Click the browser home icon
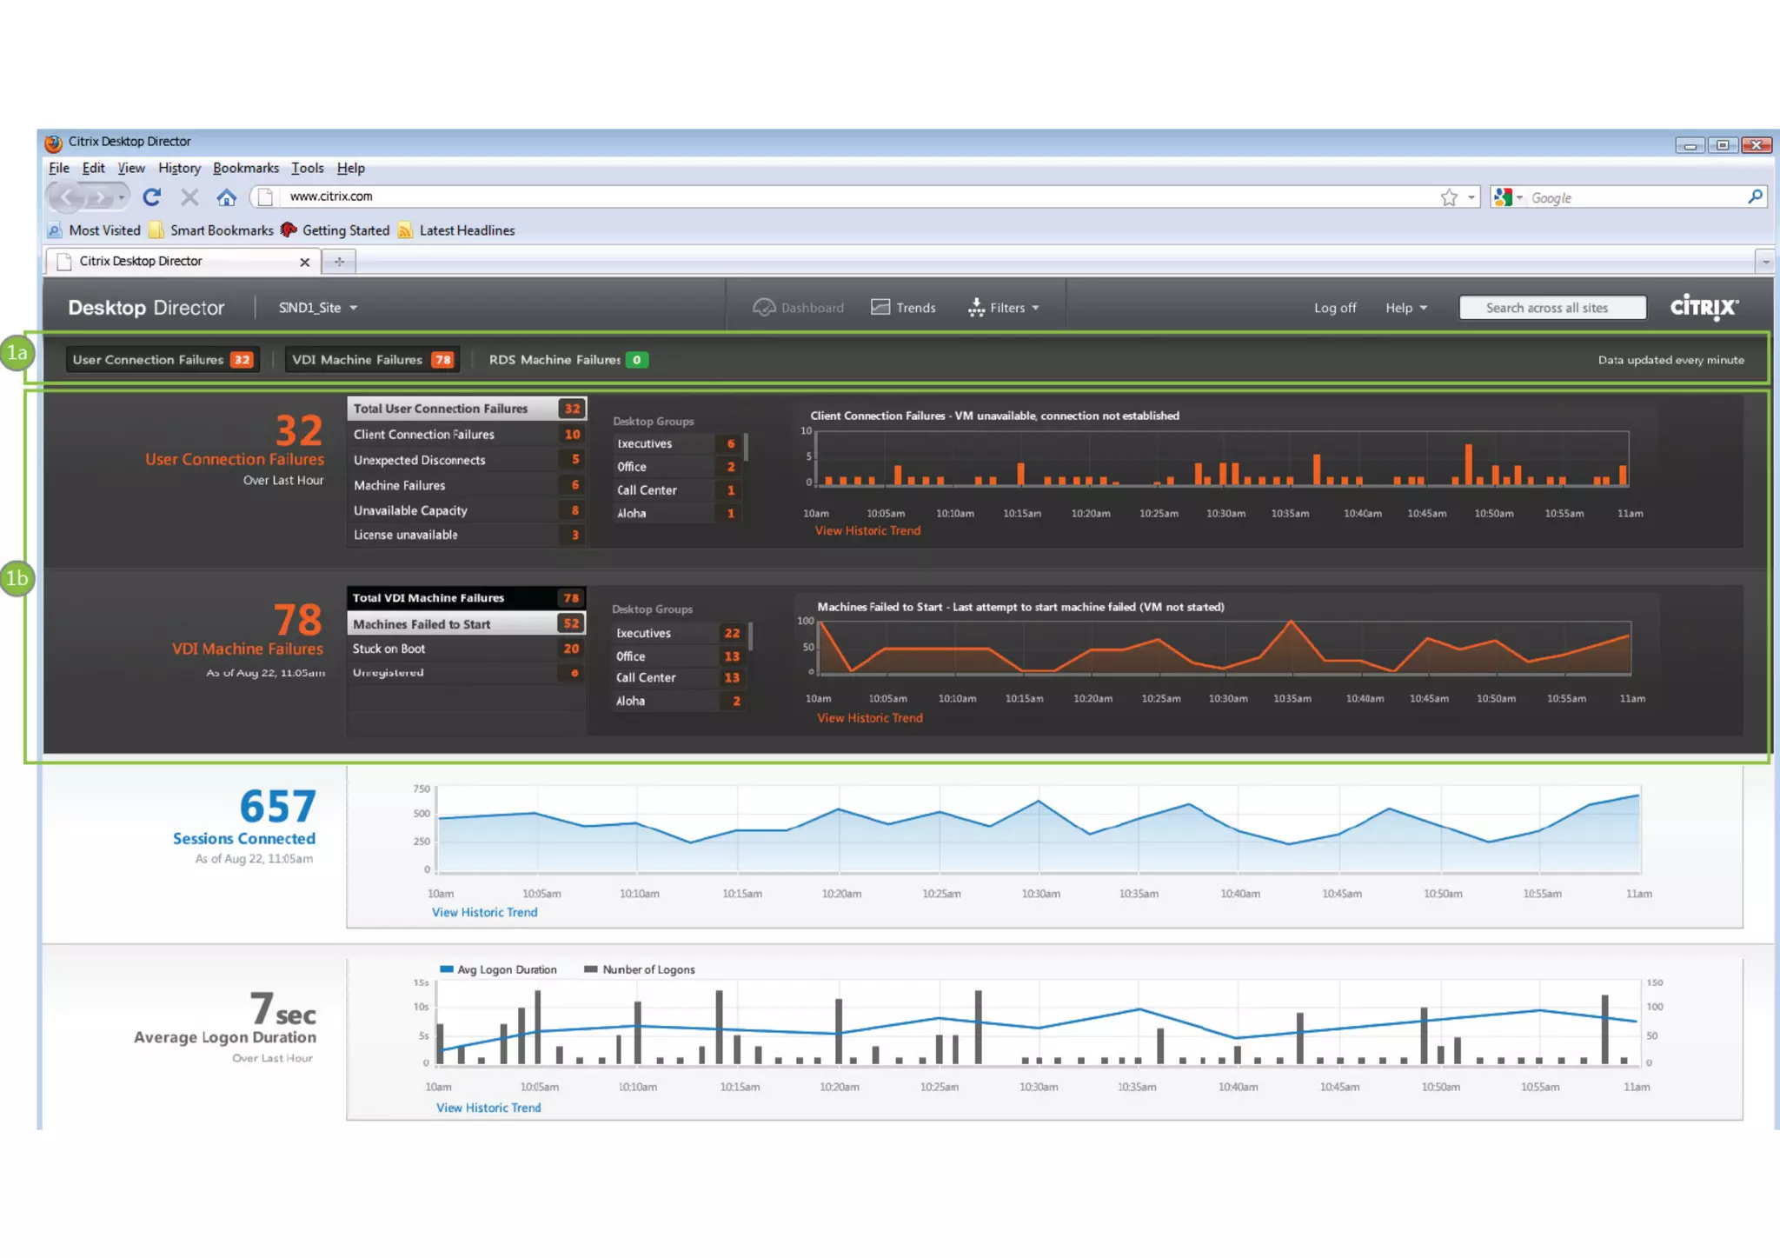The height and width of the screenshot is (1258, 1780). (x=226, y=197)
